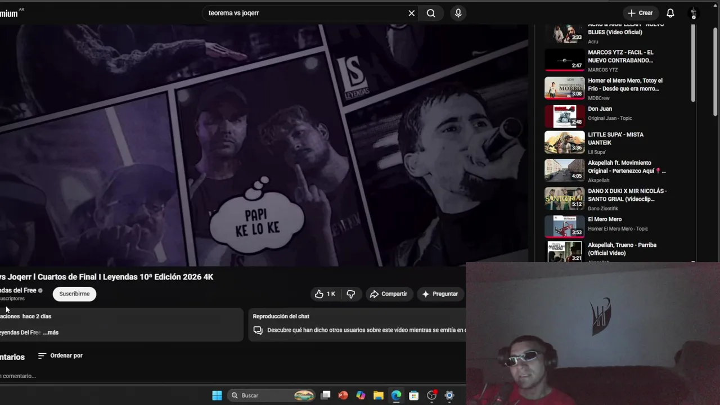Click the chat bubble icon in replay panel

[x=258, y=330]
